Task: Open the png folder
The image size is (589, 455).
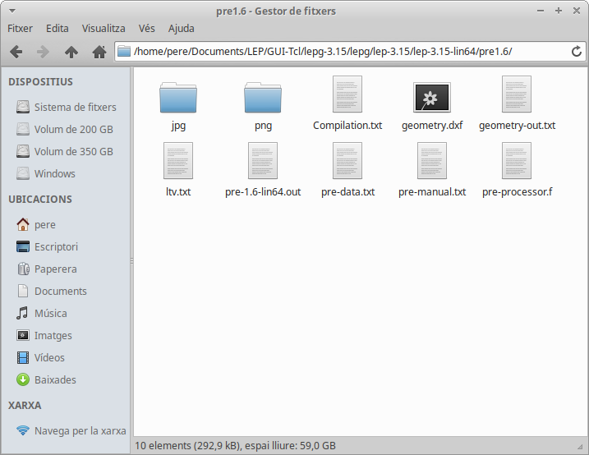Action: click(x=263, y=98)
